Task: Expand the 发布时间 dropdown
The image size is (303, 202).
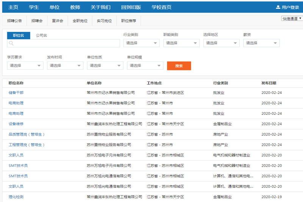Action: (x=65, y=66)
